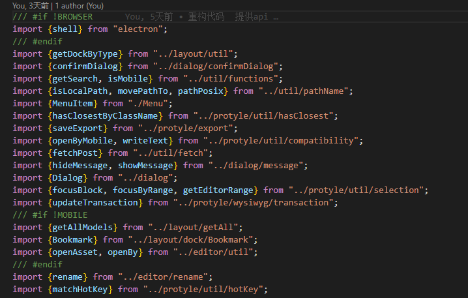Click the "openBy" identifier
The width and height of the screenshot is (468, 298).
[x=123, y=252]
